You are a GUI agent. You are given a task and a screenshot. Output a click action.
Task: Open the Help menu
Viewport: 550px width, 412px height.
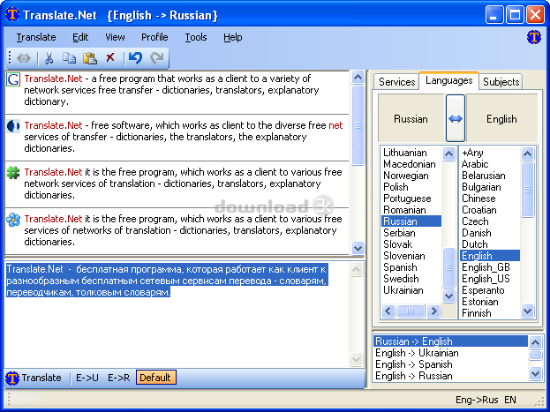[x=232, y=37]
